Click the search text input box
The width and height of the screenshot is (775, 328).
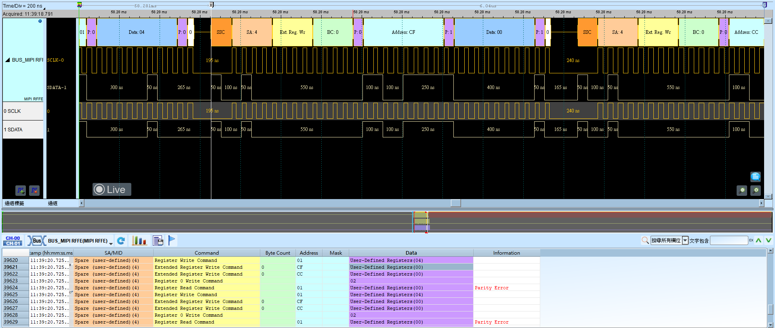tap(729, 241)
